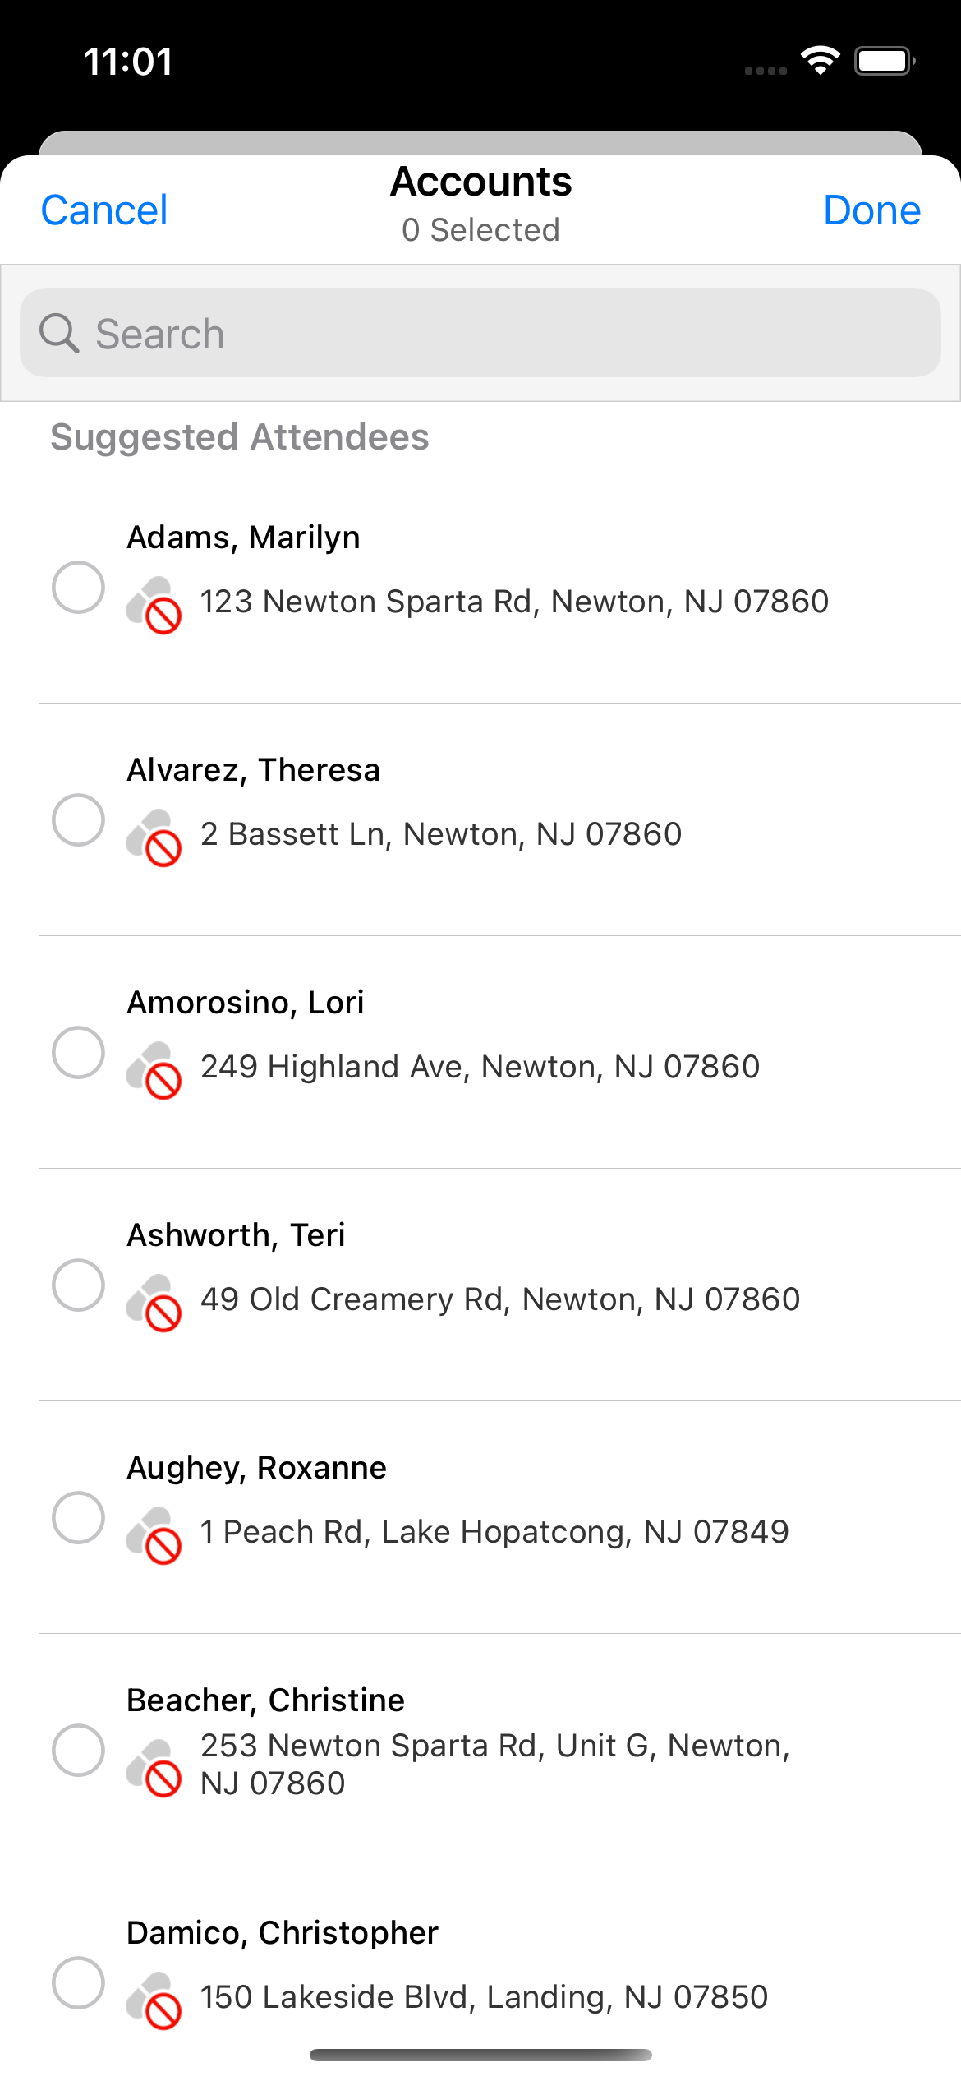Screen dimensions: 961x2081
Task: Tap the restricted-sample pill icon beside Alvarez, Theresa
Action: (154, 837)
